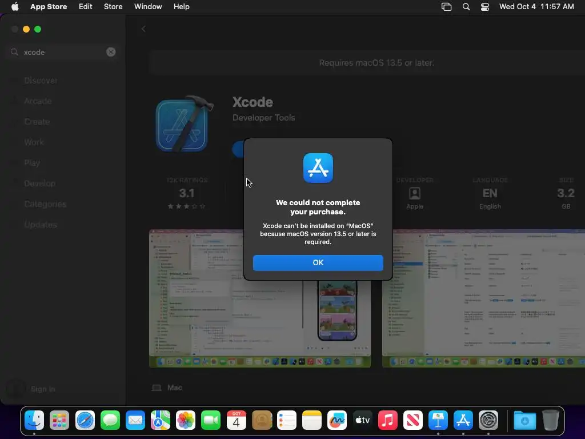Open Launchpad from the Dock
Viewport: 585px width, 439px height.
pos(59,420)
